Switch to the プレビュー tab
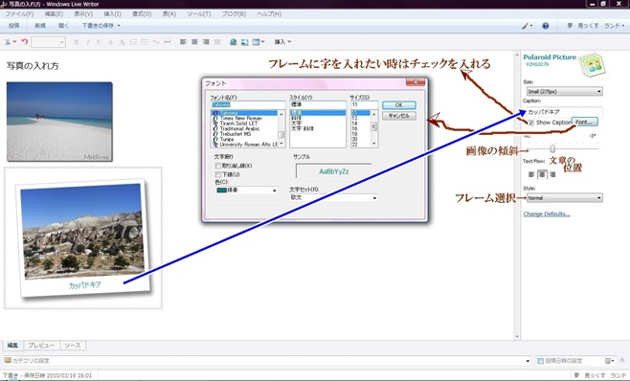 coord(41,346)
